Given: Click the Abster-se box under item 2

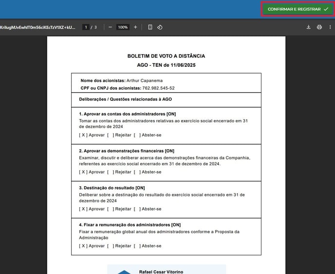Looking at the screenshot, I should tap(137, 172).
